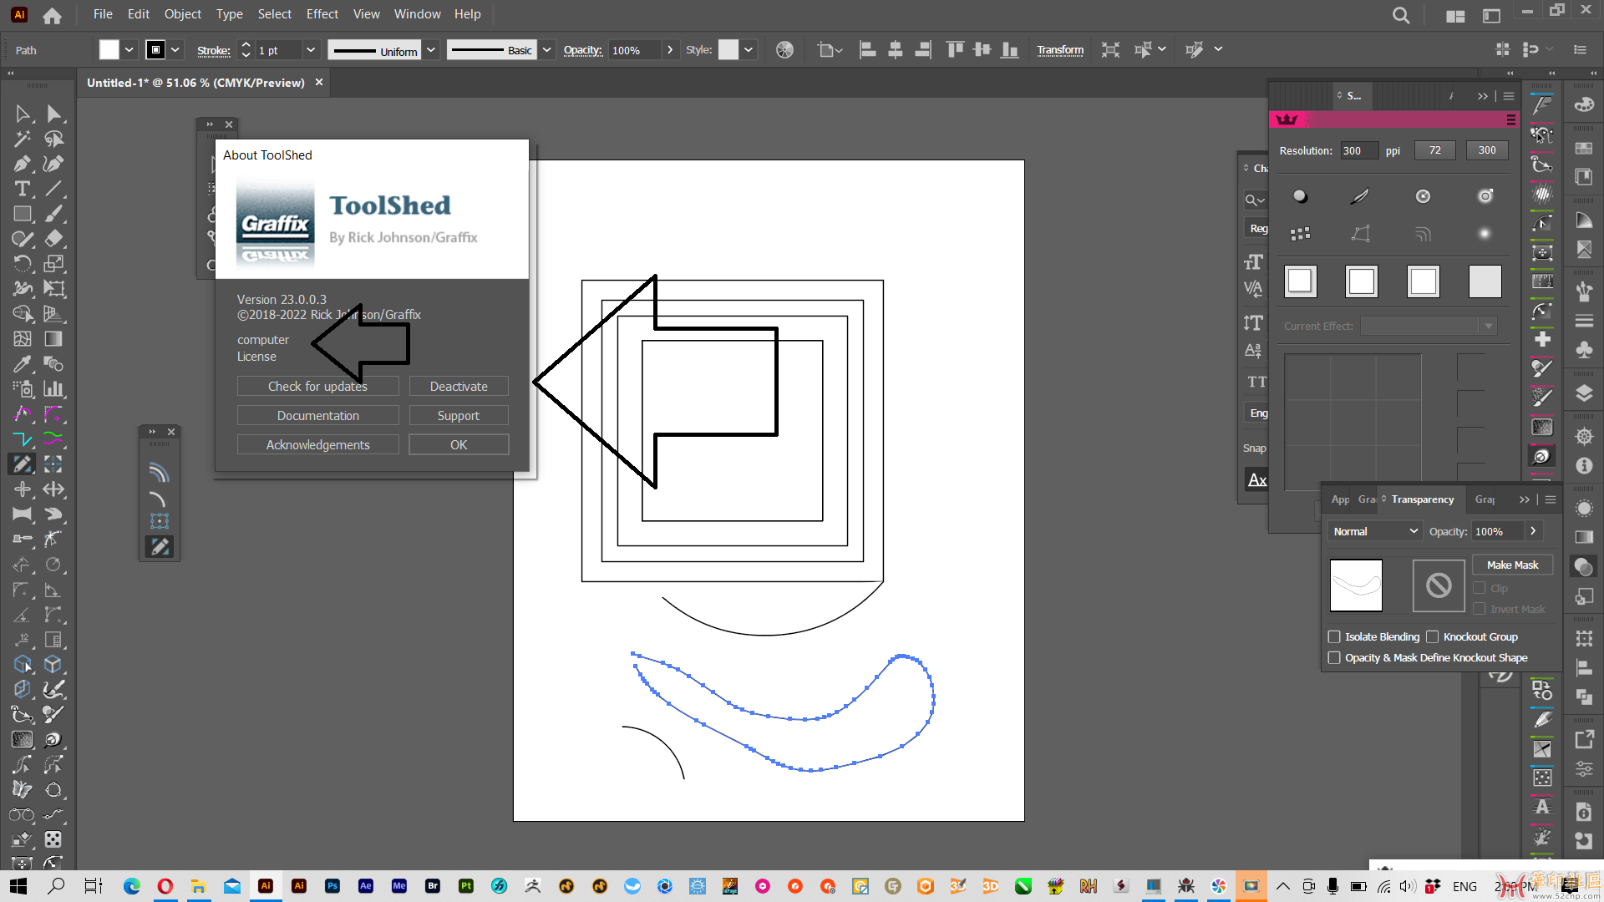1604x902 pixels.
Task: Open the Effect menu
Action: tap(322, 14)
